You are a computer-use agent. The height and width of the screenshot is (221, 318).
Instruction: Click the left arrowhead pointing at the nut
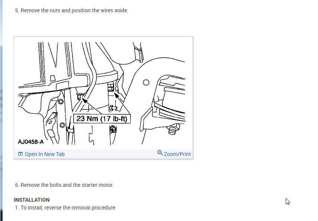84,100
